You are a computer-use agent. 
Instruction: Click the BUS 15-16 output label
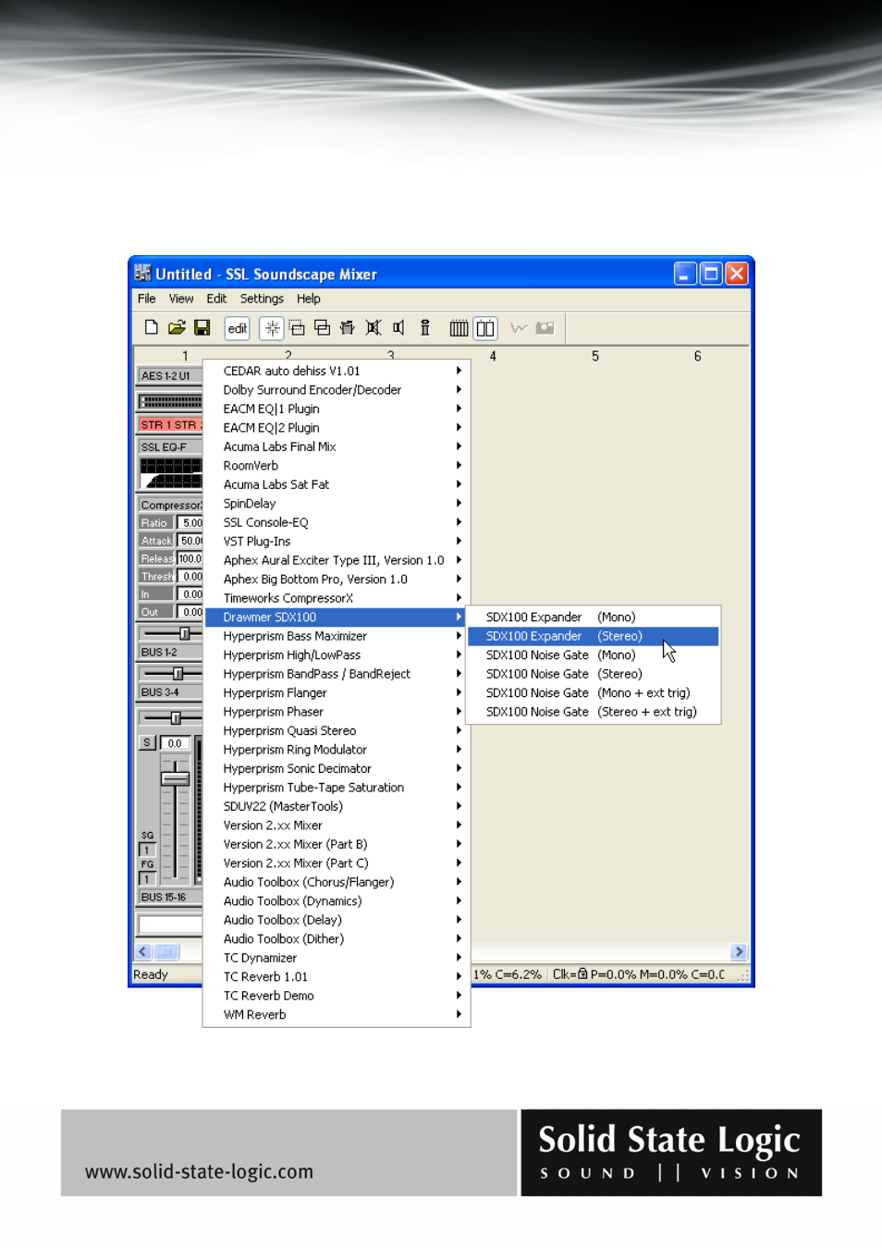click(x=166, y=897)
